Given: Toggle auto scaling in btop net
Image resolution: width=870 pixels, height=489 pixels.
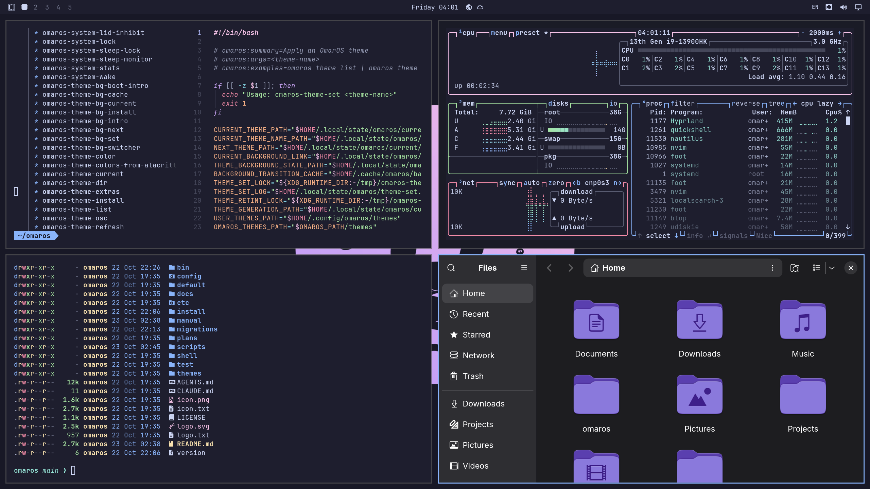Looking at the screenshot, I should [532, 183].
